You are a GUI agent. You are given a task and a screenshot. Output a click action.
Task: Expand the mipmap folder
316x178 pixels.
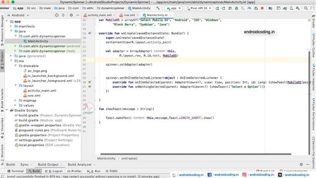pos(15,100)
